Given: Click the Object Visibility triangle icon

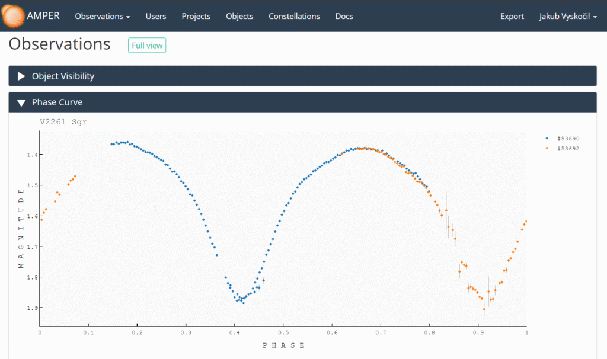Looking at the screenshot, I should click(x=21, y=76).
